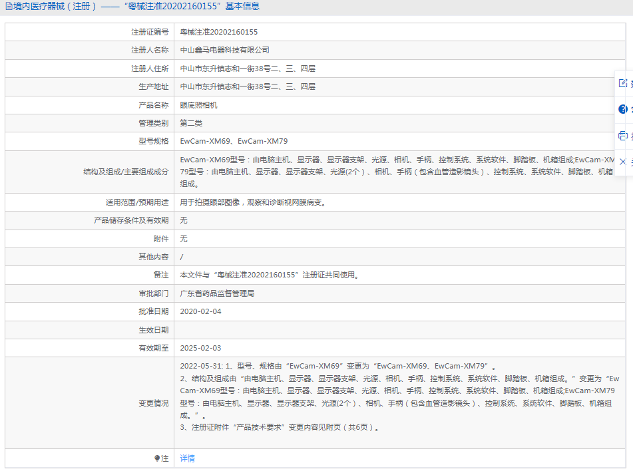The height and width of the screenshot is (475, 633).
Task: Click the 附件 row label
Action: tap(161, 239)
